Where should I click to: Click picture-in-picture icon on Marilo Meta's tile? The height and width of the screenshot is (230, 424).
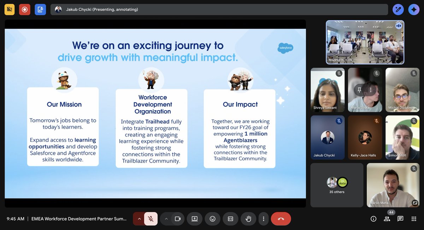coord(415,203)
